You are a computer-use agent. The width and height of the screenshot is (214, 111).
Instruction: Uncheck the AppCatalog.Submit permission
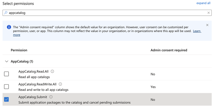click(6, 99)
